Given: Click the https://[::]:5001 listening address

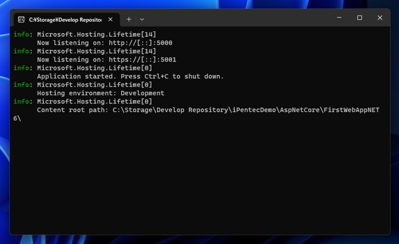Looking at the screenshot, I should (x=143, y=60).
